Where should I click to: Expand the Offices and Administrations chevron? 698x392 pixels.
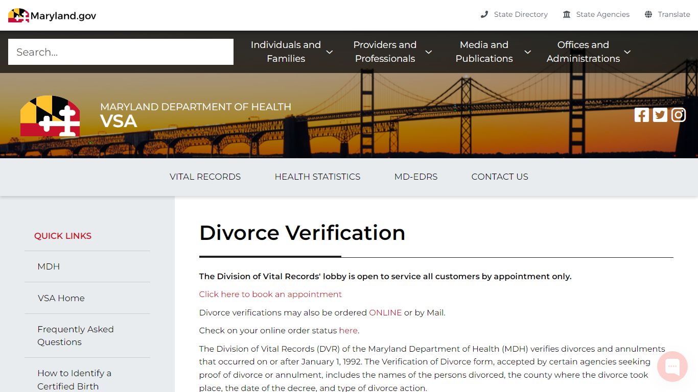click(x=627, y=52)
